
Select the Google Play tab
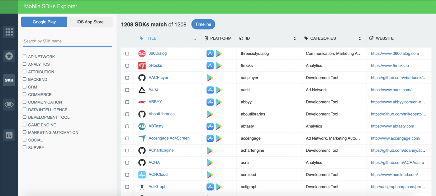pos(44,22)
